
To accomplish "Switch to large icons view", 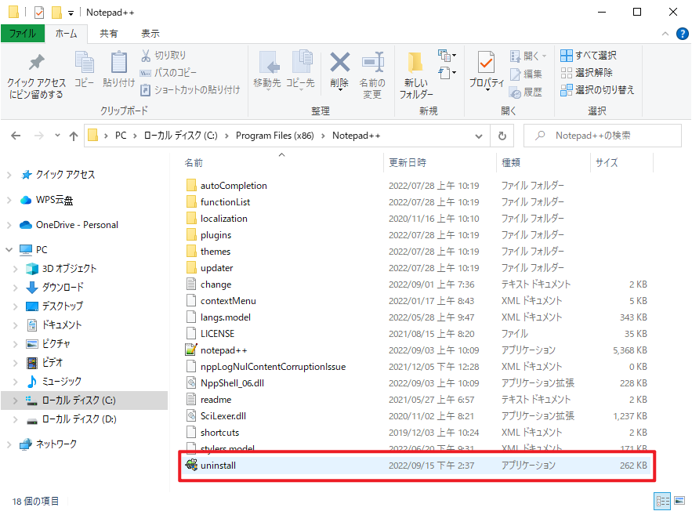I will tap(679, 501).
